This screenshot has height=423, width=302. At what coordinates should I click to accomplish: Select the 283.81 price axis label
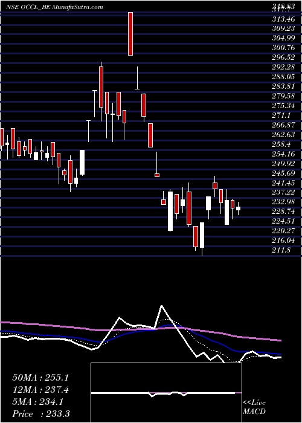(283, 86)
